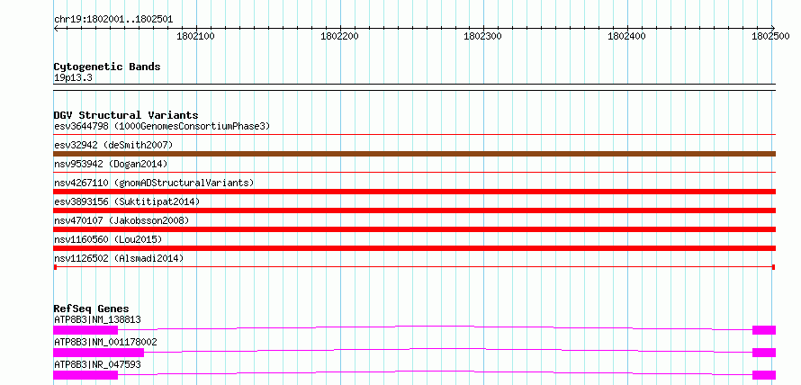
Task: Click the 1802200 ruler coordinate label
Action: pyautogui.click(x=339, y=36)
